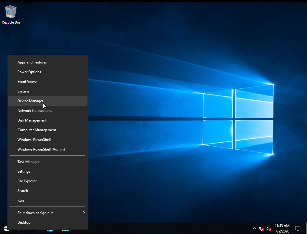
Task: Select the Recycle Bin desktop icon
Action: tap(11, 15)
